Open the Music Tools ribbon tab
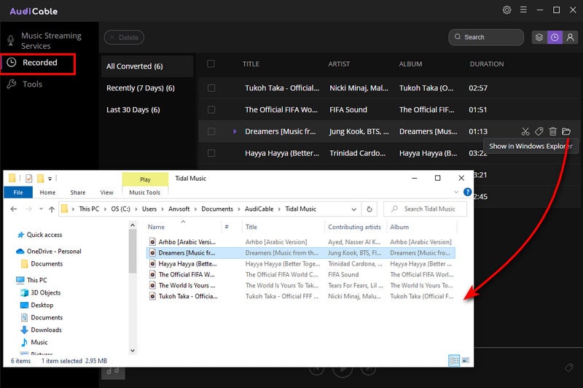 pyautogui.click(x=144, y=193)
